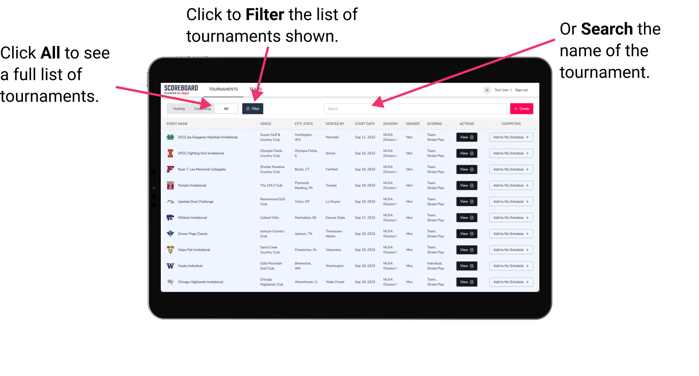Expand Filter options dropdown
The height and width of the screenshot is (376, 699).
tap(254, 108)
